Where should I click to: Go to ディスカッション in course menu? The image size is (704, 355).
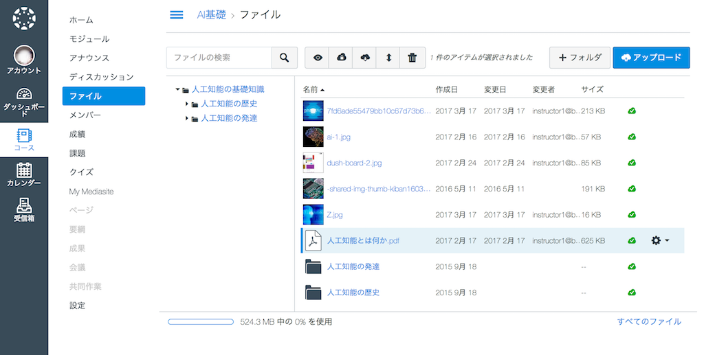[x=102, y=77]
